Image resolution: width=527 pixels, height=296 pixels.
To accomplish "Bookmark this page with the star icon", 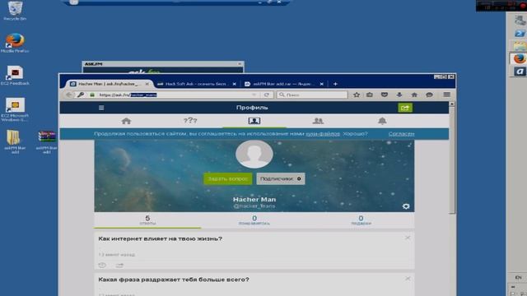I will [357, 95].
